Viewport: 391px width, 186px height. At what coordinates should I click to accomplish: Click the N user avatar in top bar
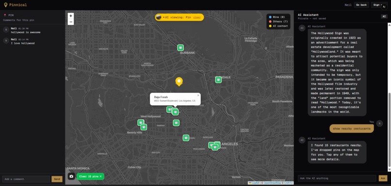(x=384, y=7)
